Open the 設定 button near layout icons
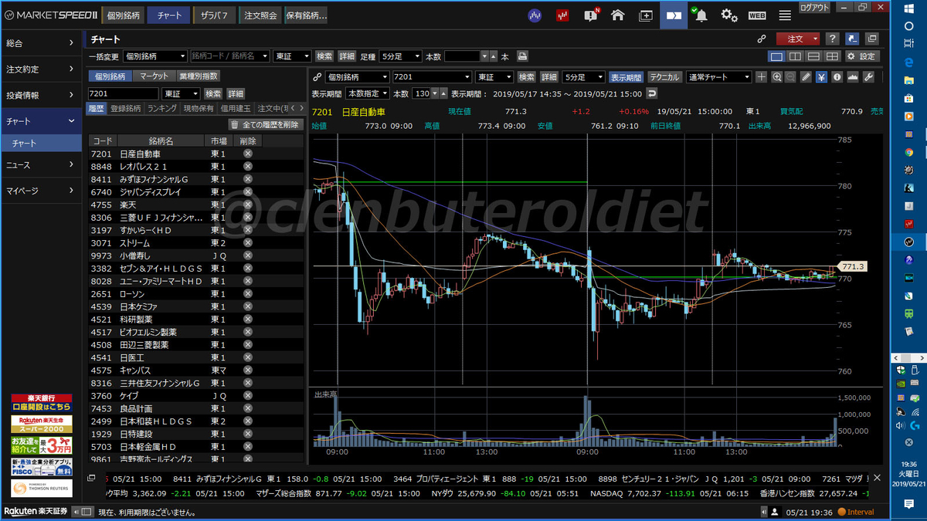 coord(862,56)
